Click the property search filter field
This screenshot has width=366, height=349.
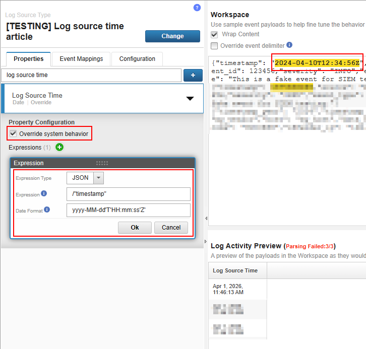pyautogui.click(x=91, y=76)
